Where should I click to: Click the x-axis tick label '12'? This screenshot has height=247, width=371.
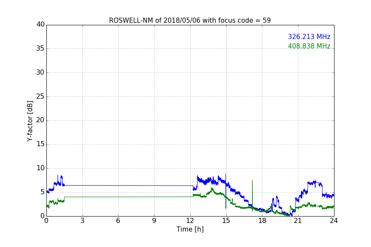tap(190, 221)
